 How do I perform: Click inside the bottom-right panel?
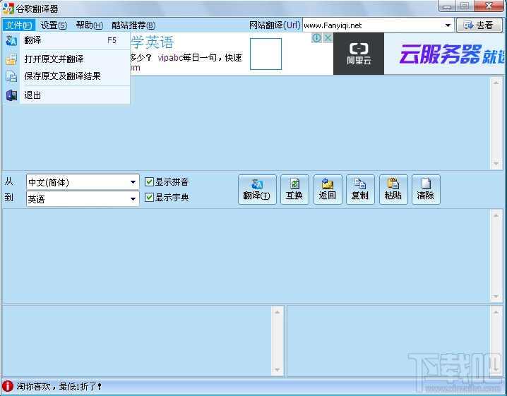point(389,341)
